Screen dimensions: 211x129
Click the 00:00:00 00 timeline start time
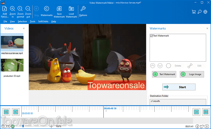pos(28,113)
